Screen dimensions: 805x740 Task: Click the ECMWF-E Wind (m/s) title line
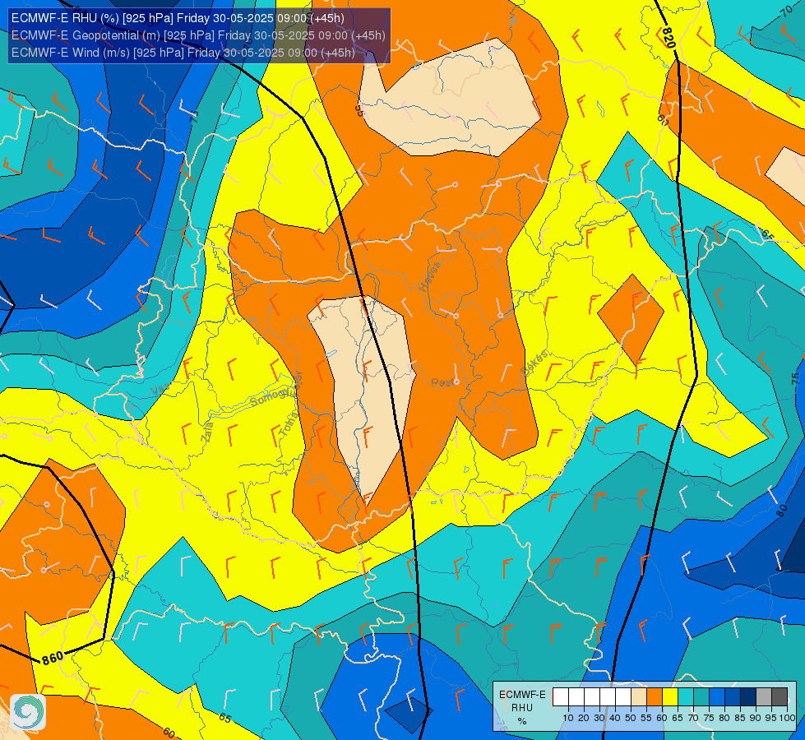tap(183, 53)
